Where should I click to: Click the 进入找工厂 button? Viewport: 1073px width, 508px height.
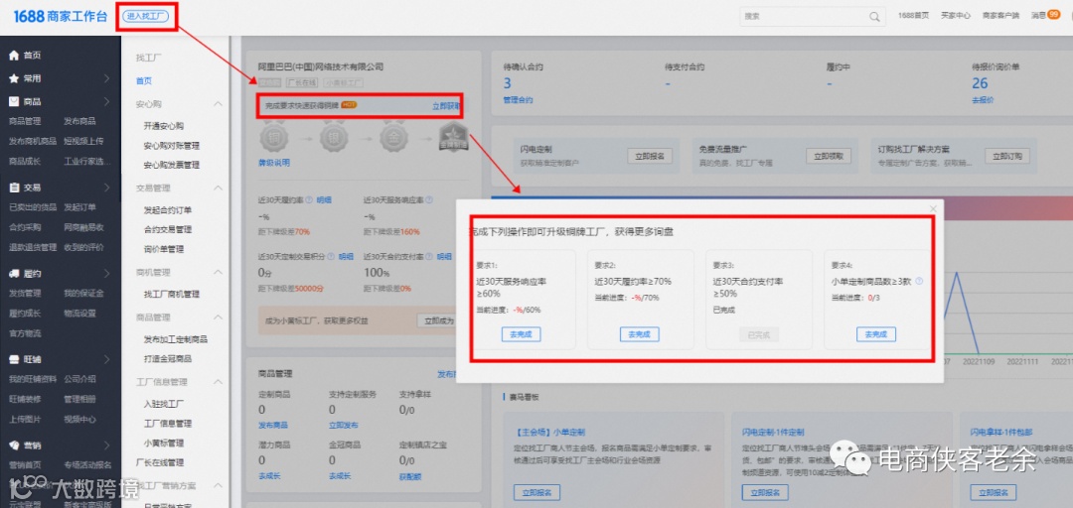pyautogui.click(x=146, y=15)
